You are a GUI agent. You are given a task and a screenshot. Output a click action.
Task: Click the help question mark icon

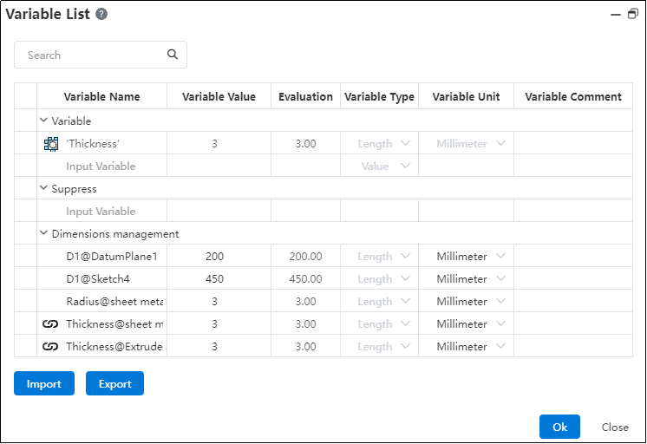pos(101,15)
